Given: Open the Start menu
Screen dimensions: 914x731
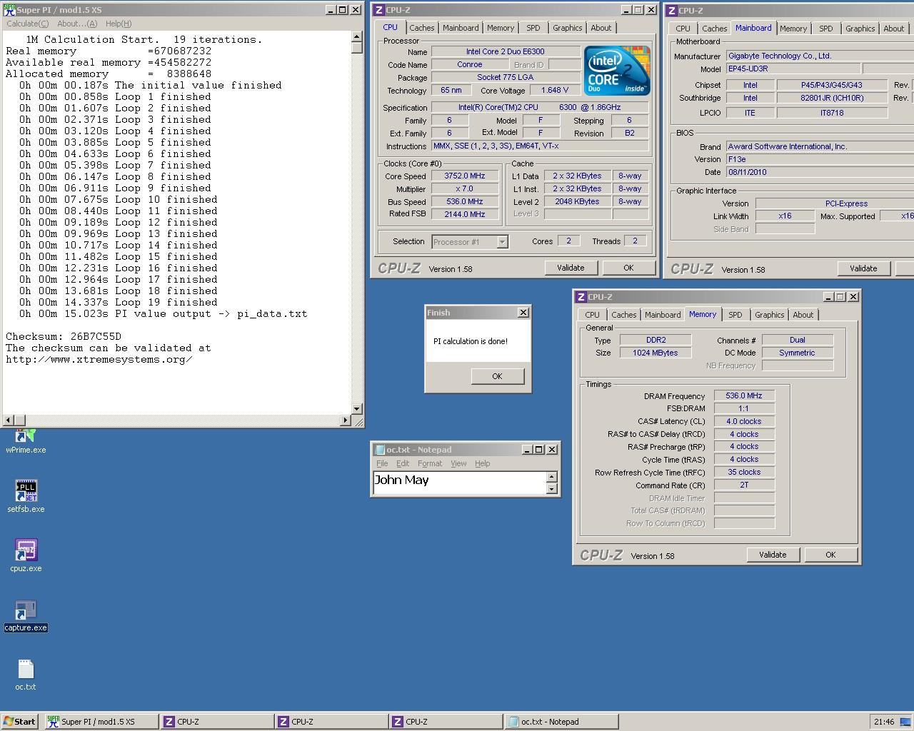Looking at the screenshot, I should [19, 722].
